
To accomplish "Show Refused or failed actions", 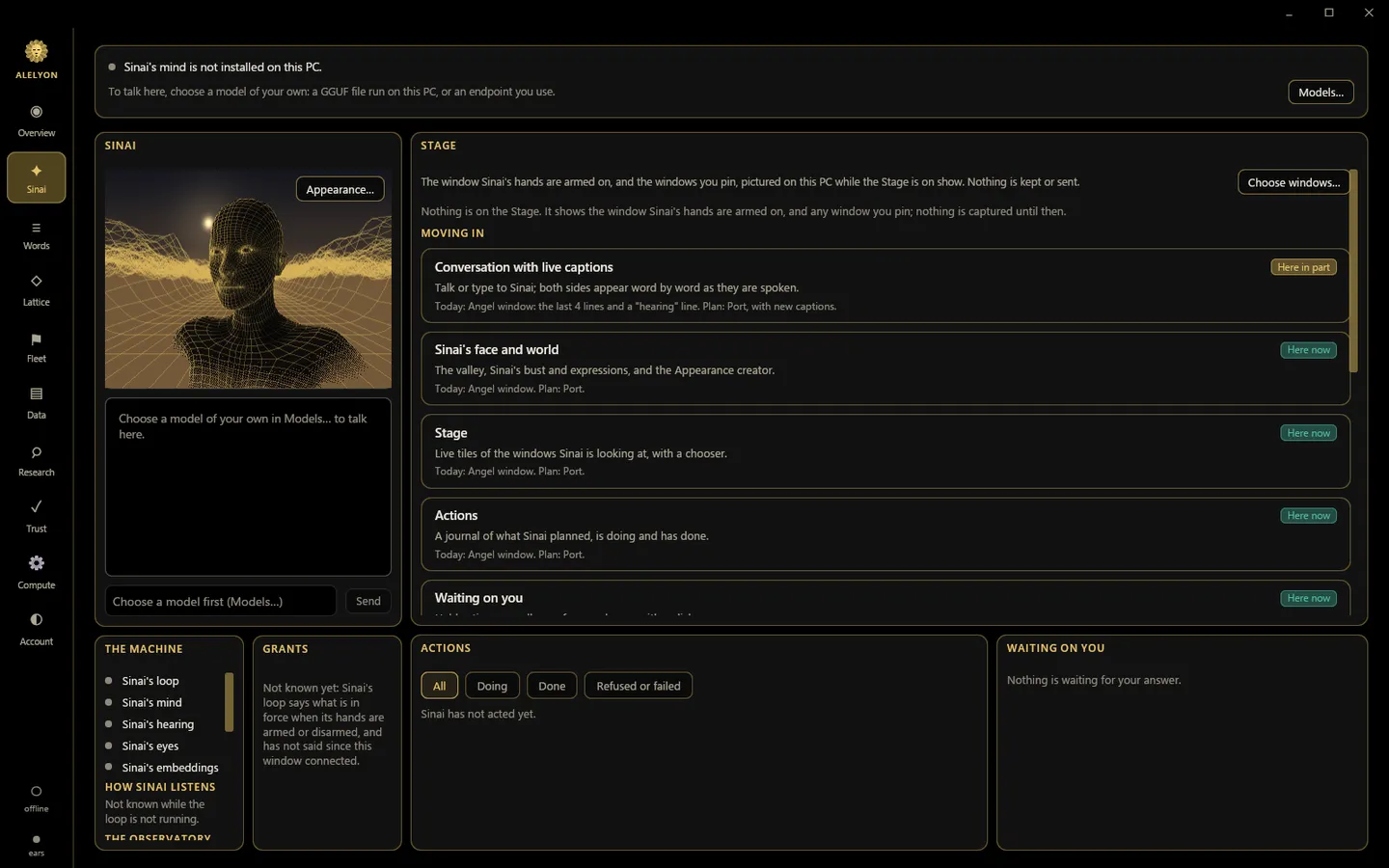I will [639, 686].
